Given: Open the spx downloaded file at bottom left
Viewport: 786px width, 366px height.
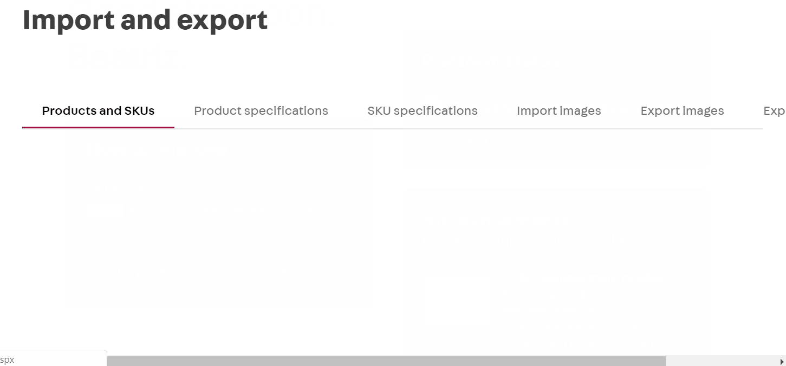Looking at the screenshot, I should pos(53,359).
